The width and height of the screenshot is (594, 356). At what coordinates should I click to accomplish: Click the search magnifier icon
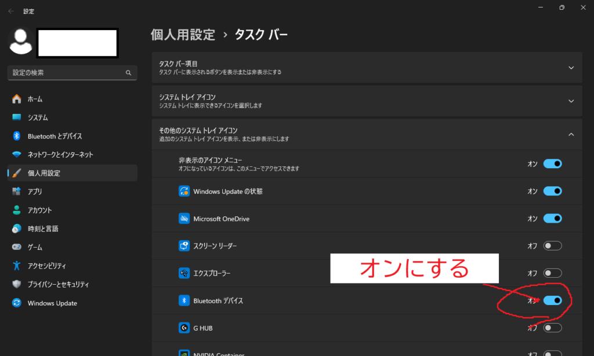(128, 73)
